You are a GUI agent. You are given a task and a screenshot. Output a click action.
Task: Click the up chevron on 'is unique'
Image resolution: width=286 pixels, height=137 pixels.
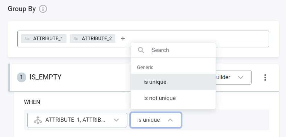pos(170,120)
